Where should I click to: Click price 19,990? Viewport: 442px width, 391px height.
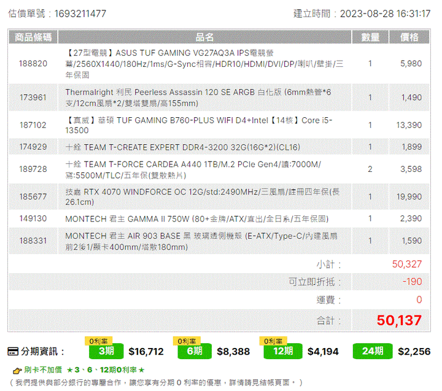[x=409, y=196]
